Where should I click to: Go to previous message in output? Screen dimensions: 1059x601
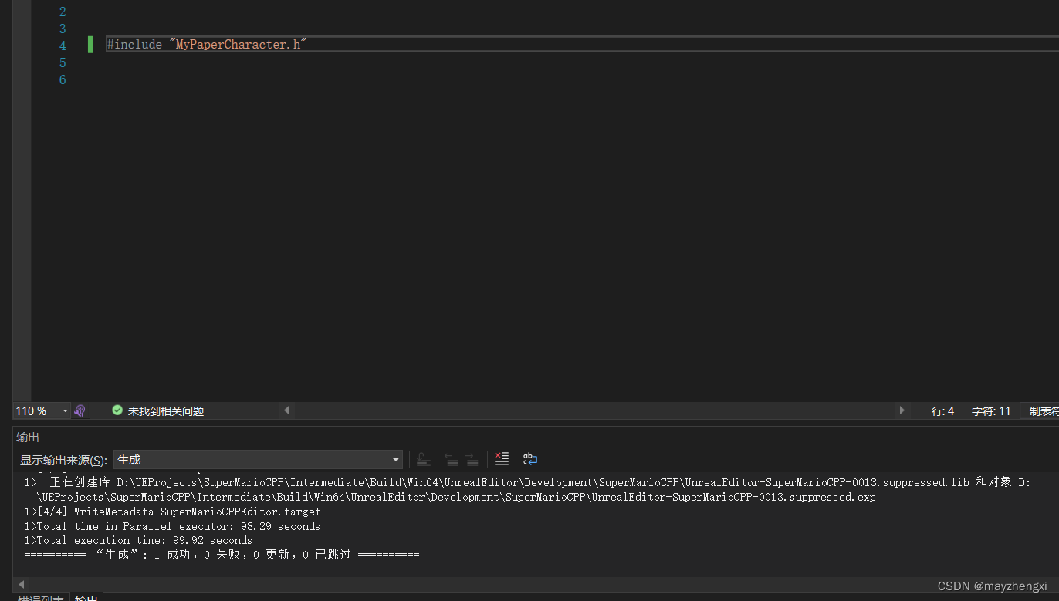tap(452, 459)
